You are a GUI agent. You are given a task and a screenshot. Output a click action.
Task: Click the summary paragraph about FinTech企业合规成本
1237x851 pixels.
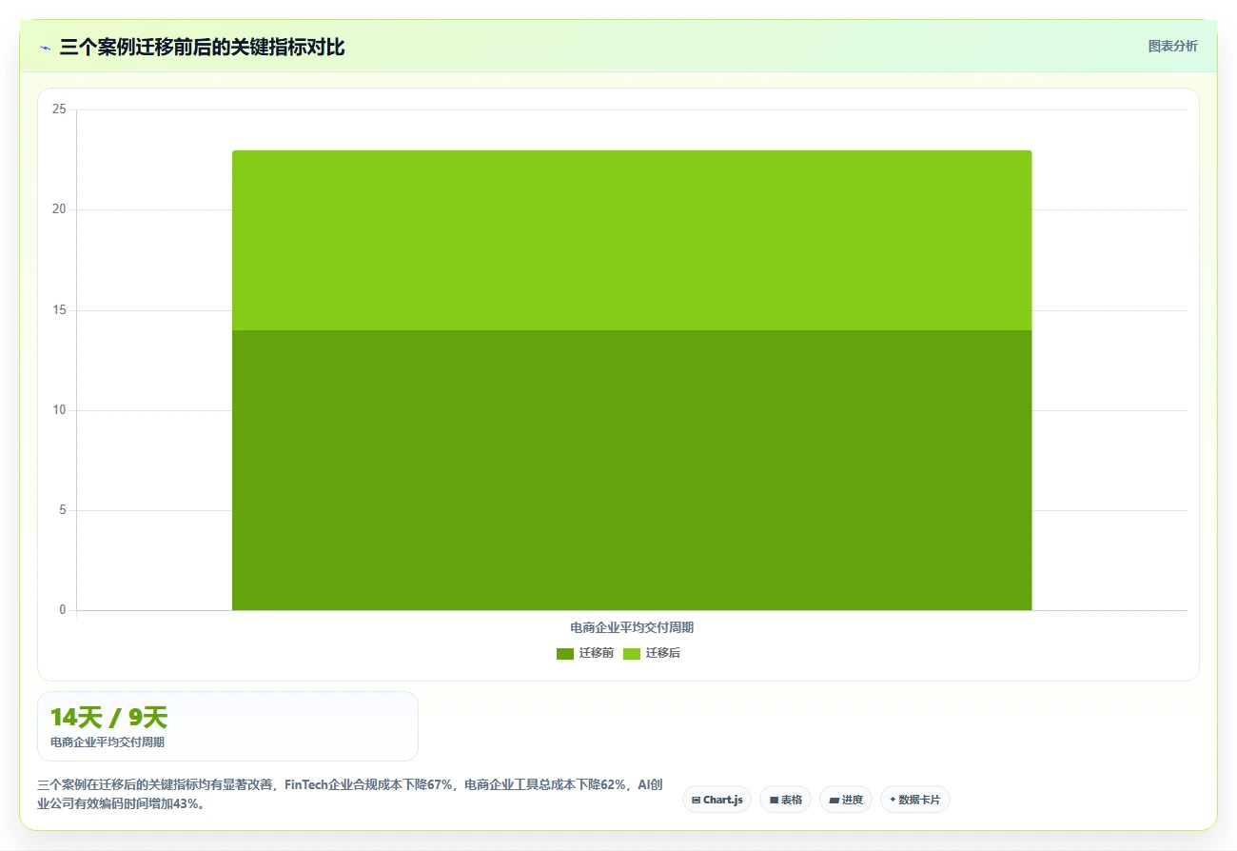coord(350,794)
